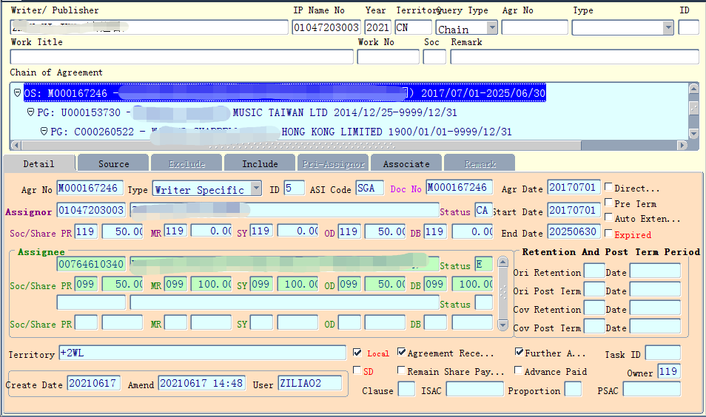Click the Assignor Status field CA
Viewport: 706px width, 417px height.
[x=483, y=210]
